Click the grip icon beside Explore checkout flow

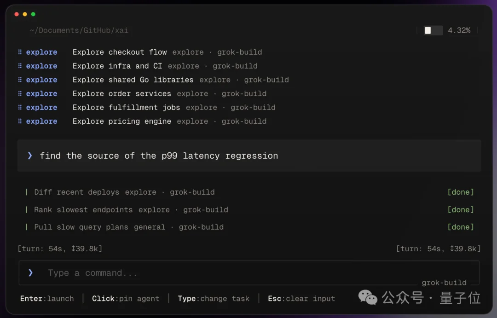[20, 52]
